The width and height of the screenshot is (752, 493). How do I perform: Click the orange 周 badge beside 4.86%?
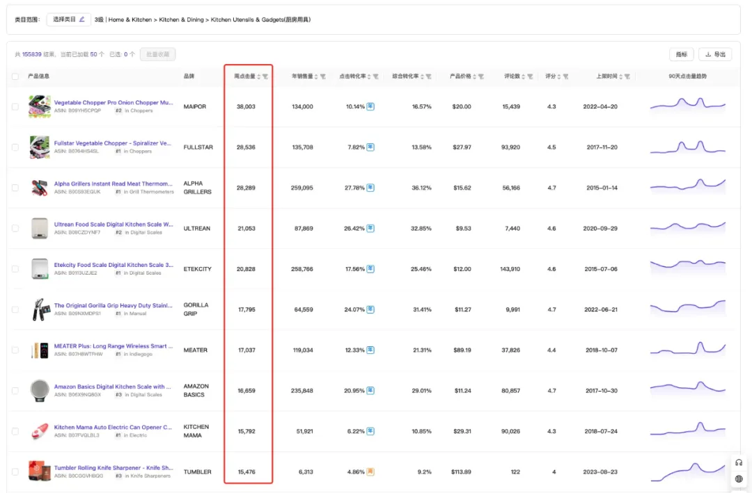click(370, 472)
